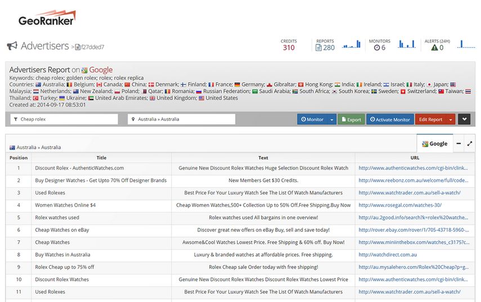Screen dimensions: 481x302
Task: Select title 'Discount Rolex Watches'
Action: (62, 280)
